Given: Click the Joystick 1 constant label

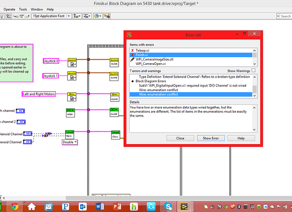Looking at the screenshot, I should coord(50,76).
